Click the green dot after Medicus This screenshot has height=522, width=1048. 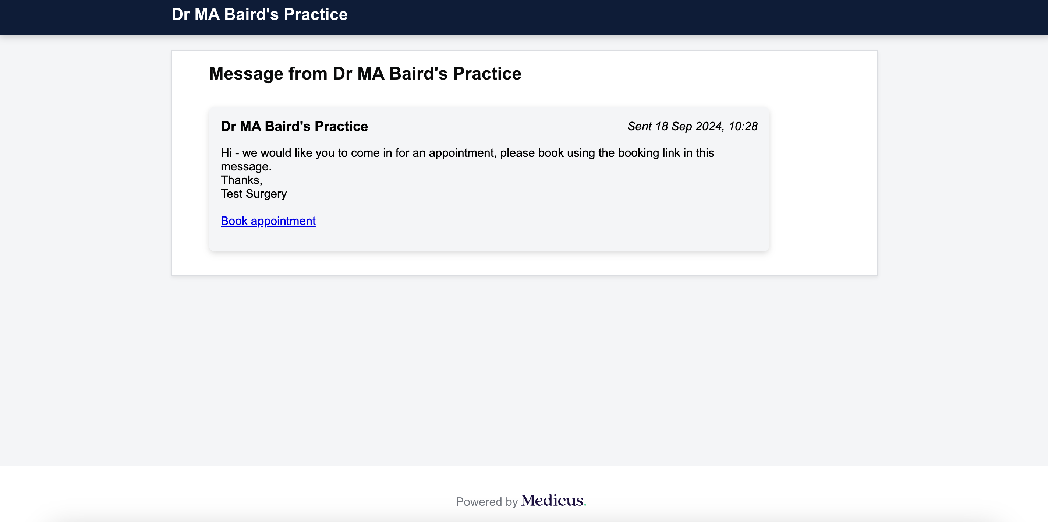click(585, 504)
